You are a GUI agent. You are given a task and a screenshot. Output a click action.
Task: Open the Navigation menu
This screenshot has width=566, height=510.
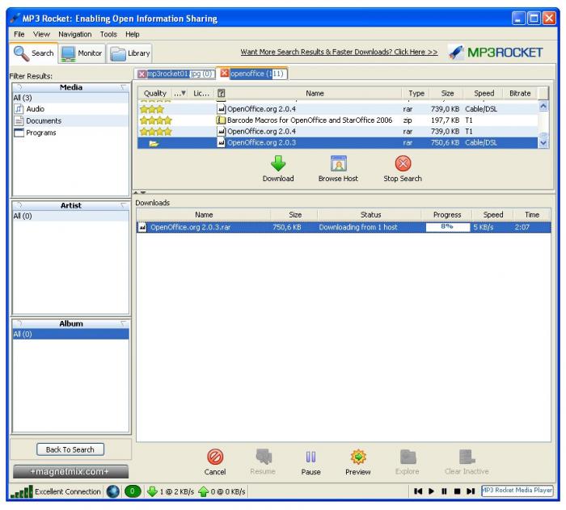pyautogui.click(x=75, y=34)
